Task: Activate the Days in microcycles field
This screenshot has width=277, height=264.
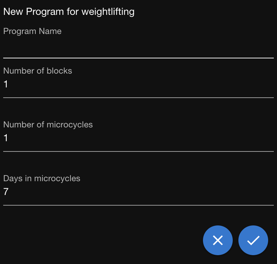Action: pos(138,193)
